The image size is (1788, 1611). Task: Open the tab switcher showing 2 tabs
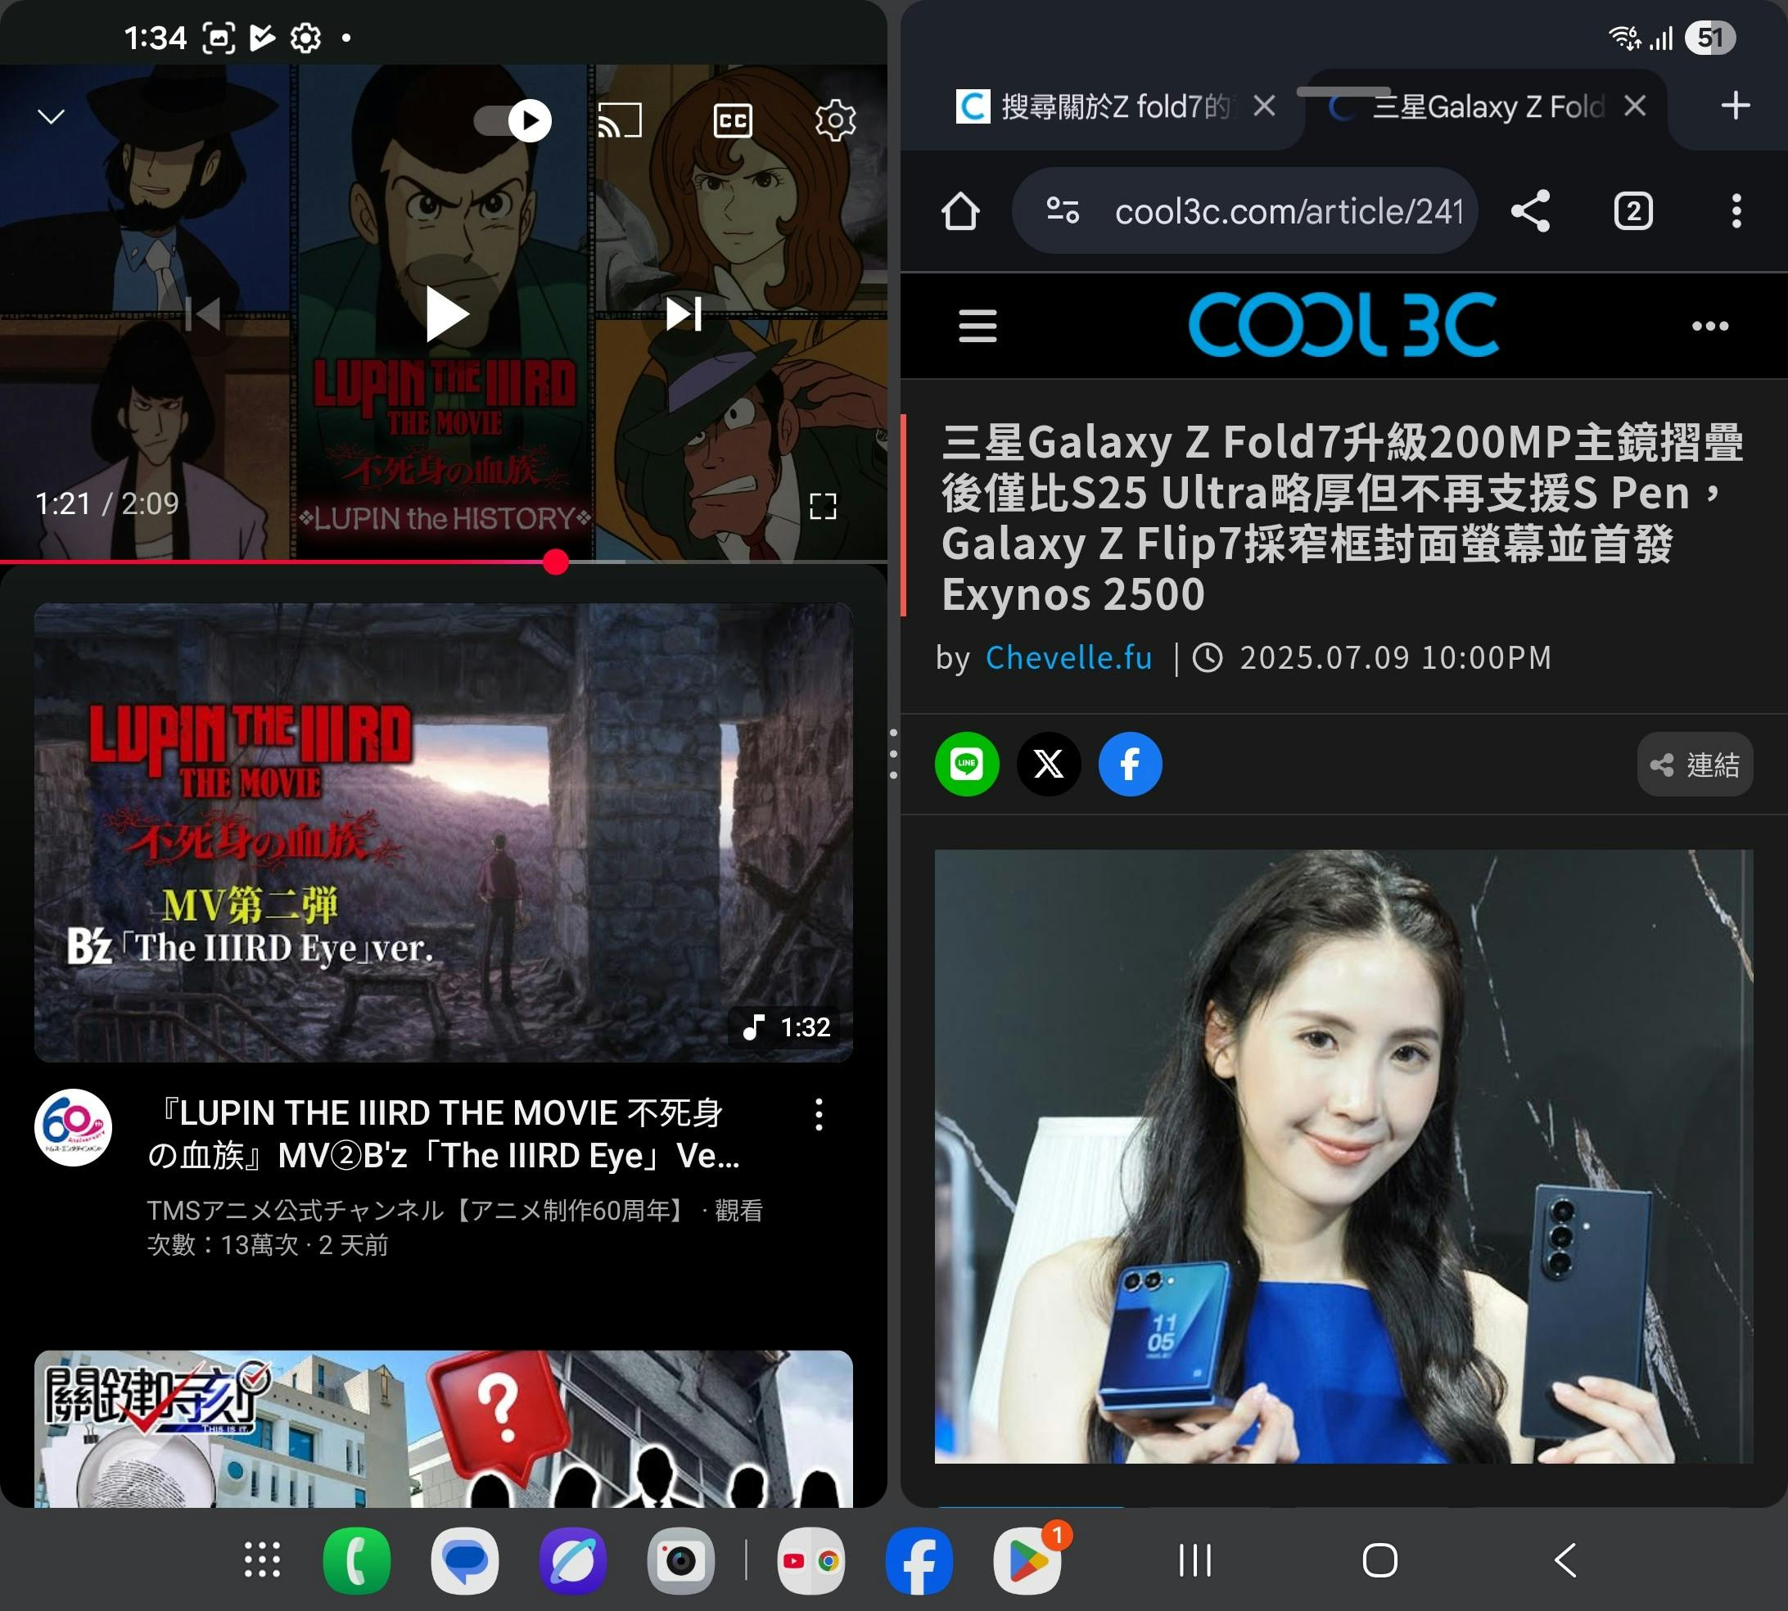coord(1633,210)
